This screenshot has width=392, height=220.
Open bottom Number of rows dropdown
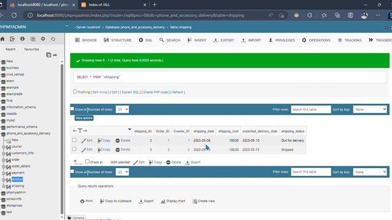123,172
